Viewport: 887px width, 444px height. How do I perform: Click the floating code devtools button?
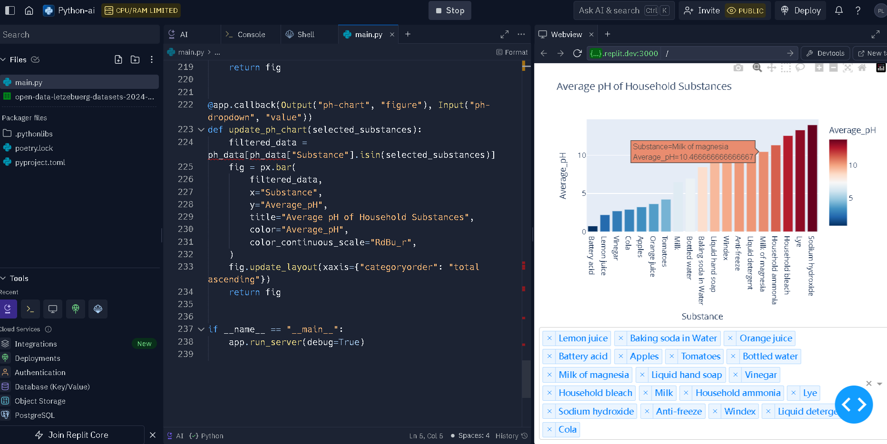854,405
